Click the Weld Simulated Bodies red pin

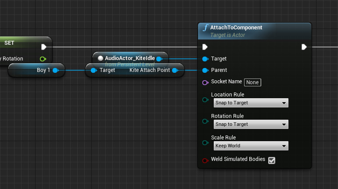[x=205, y=160]
